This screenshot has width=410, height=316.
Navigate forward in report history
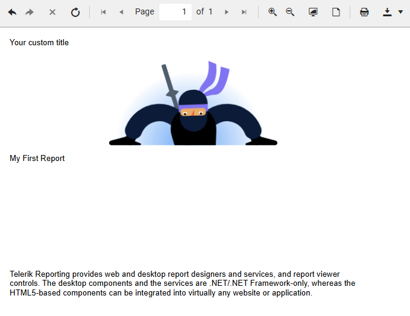(x=30, y=12)
